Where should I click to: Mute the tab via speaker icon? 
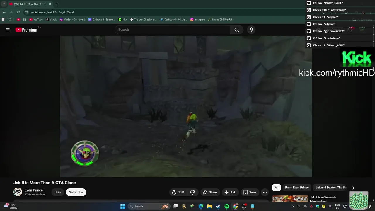pyautogui.click(x=45, y=4)
